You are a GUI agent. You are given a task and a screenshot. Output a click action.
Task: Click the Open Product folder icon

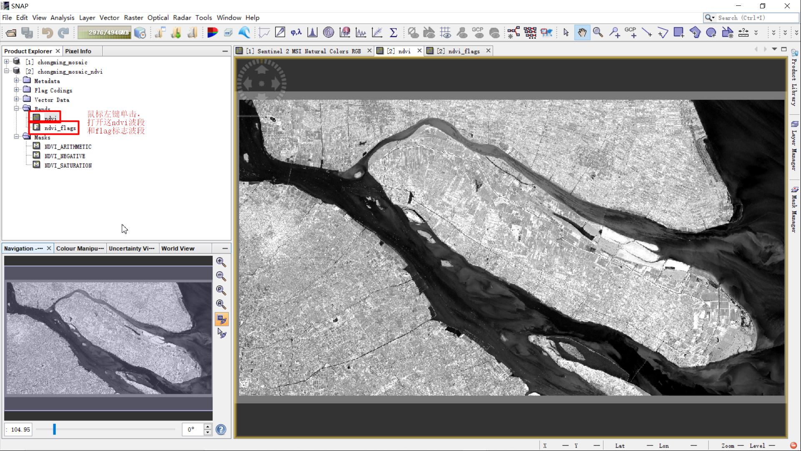(11, 33)
